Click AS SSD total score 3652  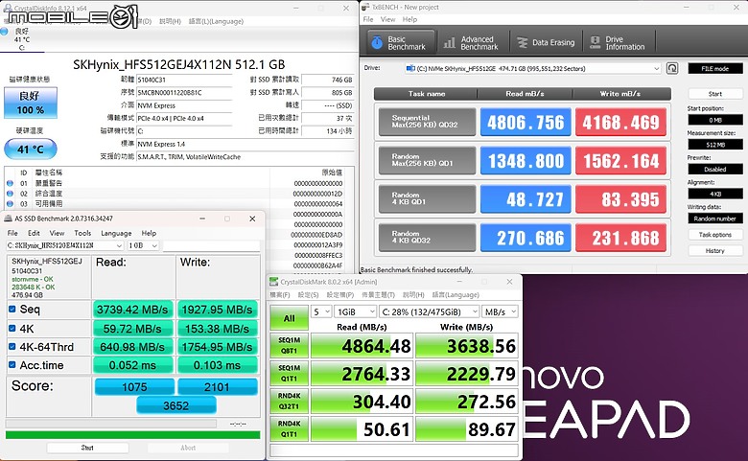click(x=176, y=405)
